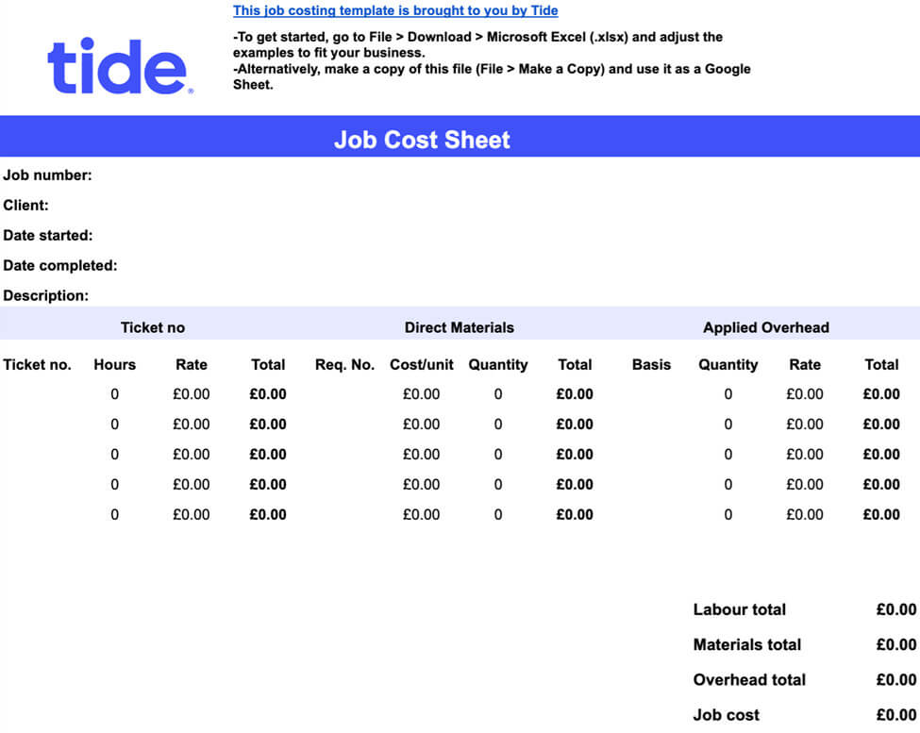
Task: Select the Job Cost Sheet title banner
Action: [460, 139]
